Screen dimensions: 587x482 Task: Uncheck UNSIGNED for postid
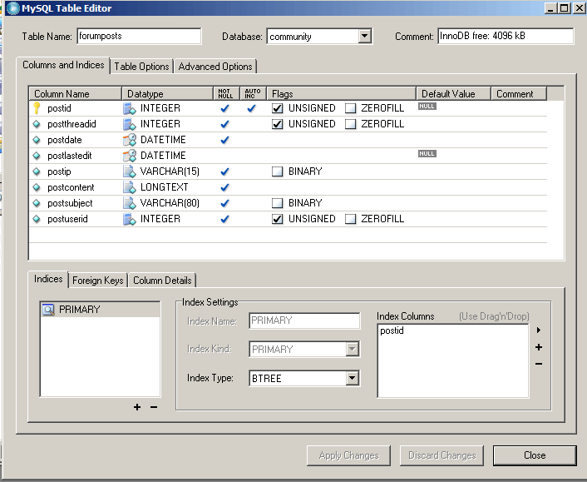coord(277,108)
